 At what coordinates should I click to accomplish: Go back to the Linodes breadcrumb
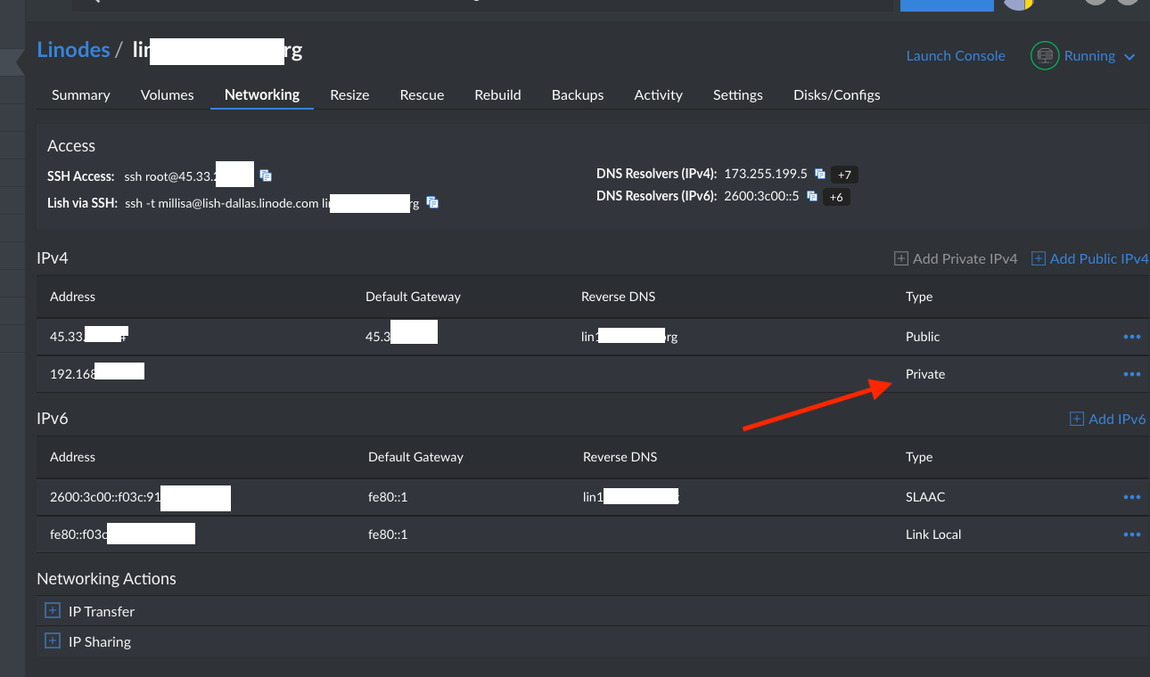pyautogui.click(x=73, y=50)
